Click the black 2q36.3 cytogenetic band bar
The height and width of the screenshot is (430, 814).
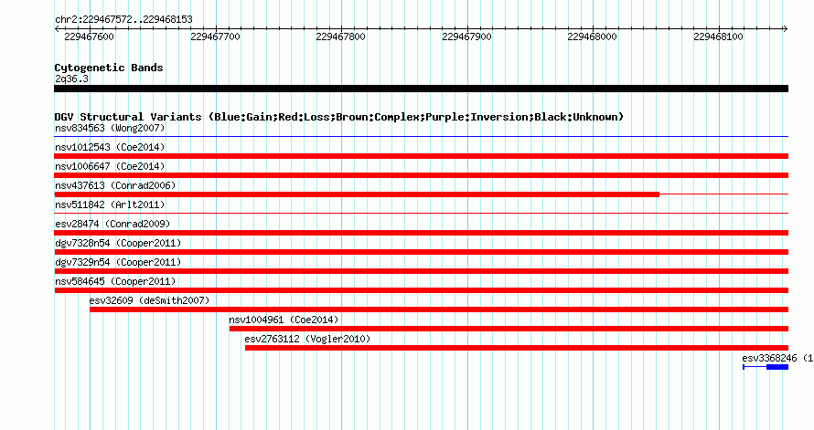tap(421, 89)
